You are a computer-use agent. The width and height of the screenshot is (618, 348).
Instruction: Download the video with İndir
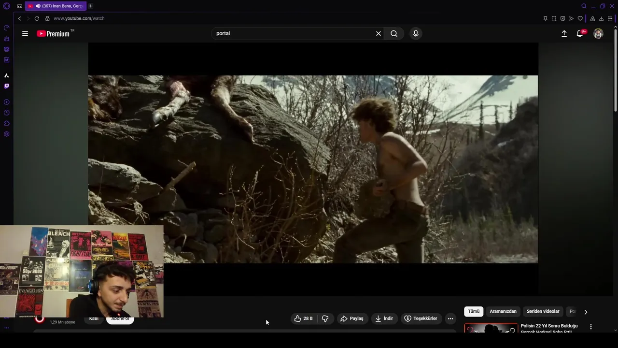click(384, 319)
